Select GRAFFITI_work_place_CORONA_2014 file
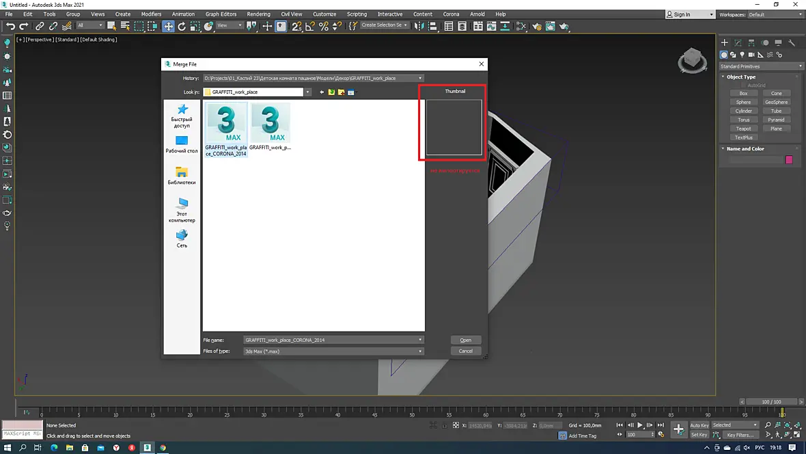 tap(225, 129)
